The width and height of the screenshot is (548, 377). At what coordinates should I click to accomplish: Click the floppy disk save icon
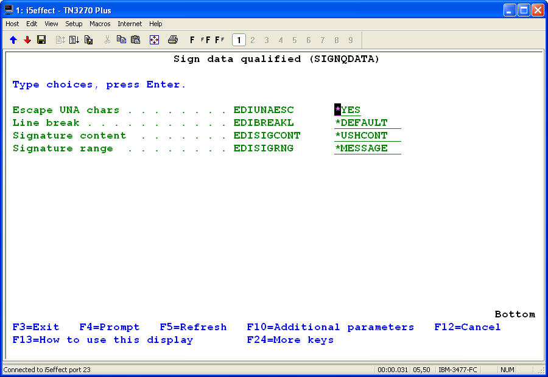[41, 40]
